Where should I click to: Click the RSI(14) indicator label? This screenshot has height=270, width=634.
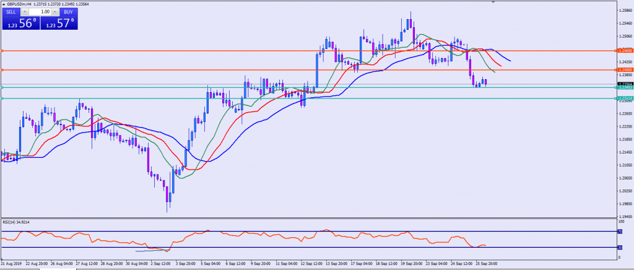16,222
